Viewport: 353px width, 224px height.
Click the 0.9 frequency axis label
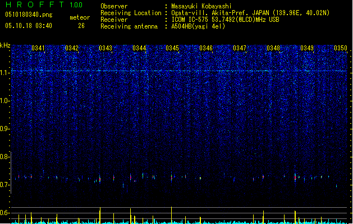(5, 129)
